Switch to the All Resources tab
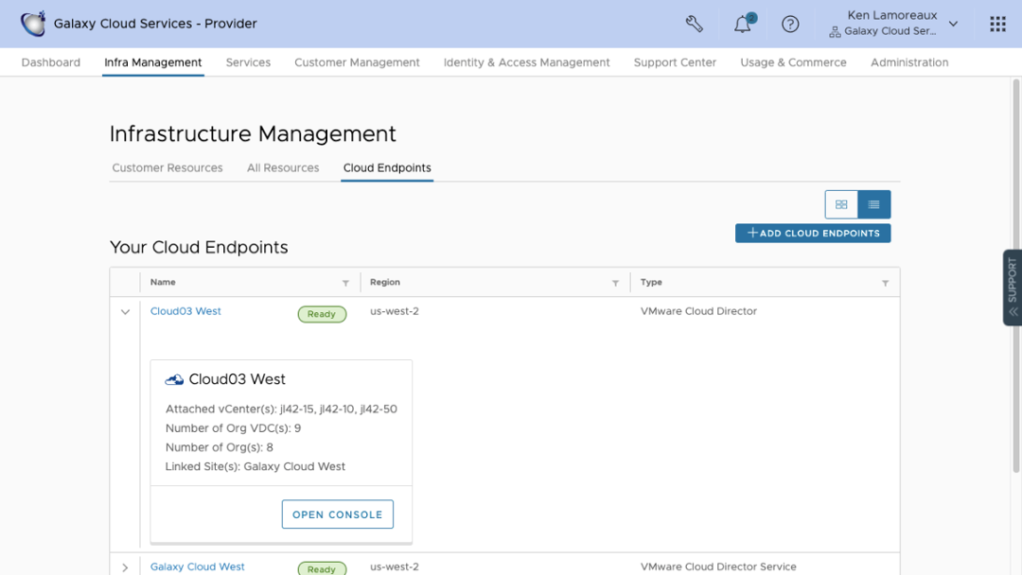Viewport: 1022px width, 575px height. 283,168
